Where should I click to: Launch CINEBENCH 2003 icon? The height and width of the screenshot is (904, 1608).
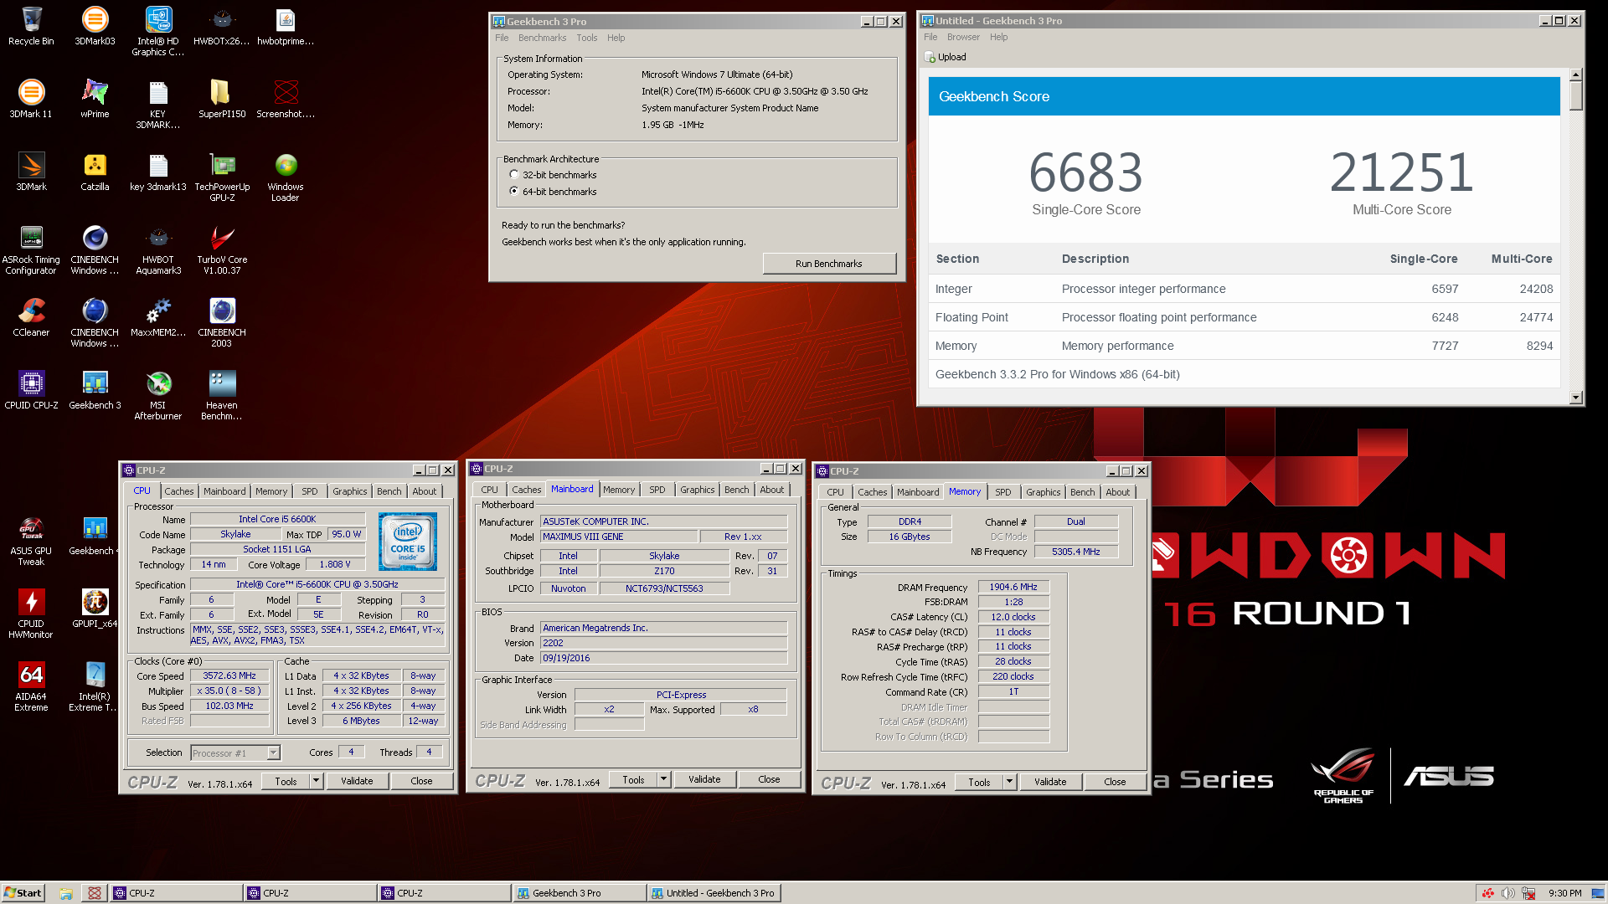coord(222,322)
